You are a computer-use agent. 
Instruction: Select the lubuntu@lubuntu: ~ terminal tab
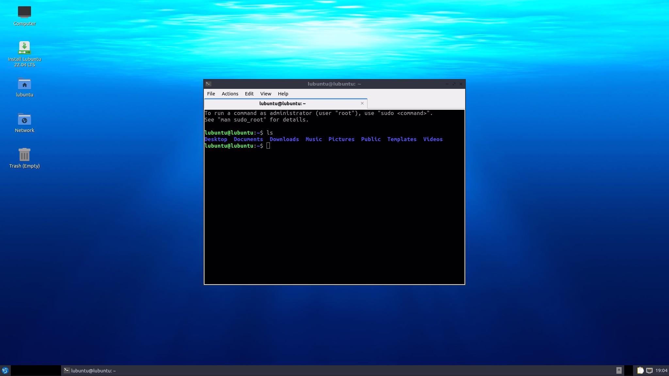[x=282, y=104]
